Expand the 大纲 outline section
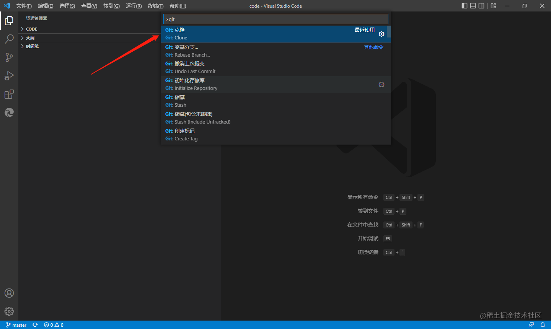The image size is (551, 329). (30, 38)
